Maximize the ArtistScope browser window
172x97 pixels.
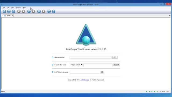pyautogui.click(x=164, y=4)
